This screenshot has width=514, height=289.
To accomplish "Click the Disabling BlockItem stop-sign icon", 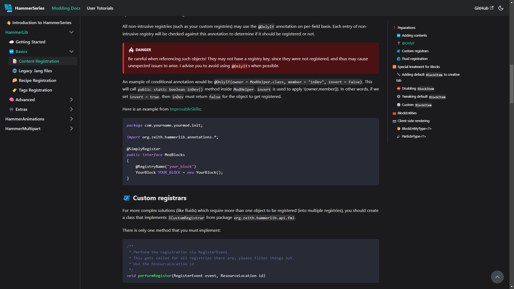I will [399, 89].
